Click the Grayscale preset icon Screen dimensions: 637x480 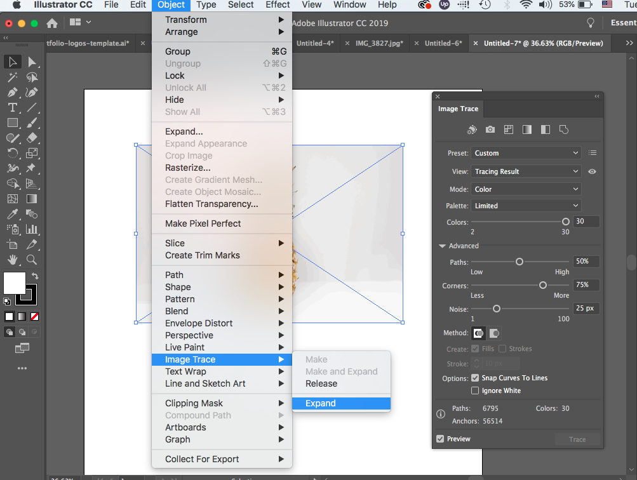click(x=527, y=130)
